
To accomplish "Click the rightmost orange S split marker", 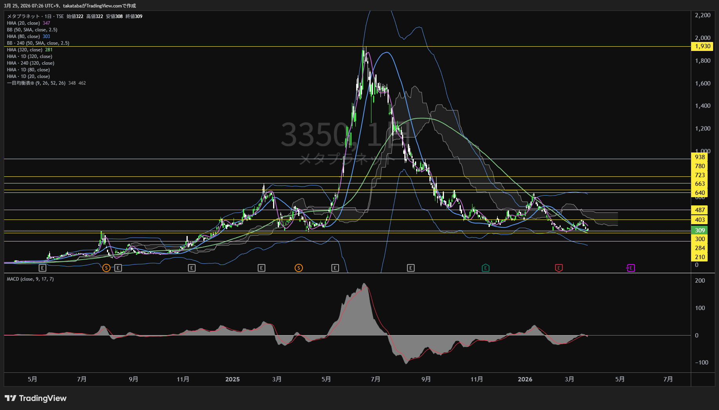I will [299, 268].
